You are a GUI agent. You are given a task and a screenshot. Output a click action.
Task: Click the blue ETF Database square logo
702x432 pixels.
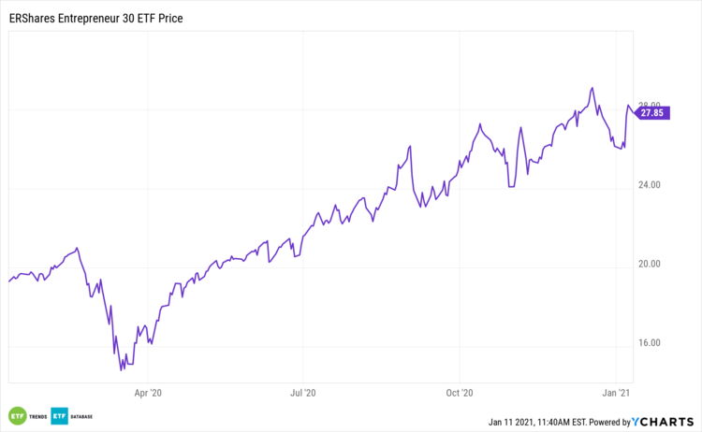click(x=59, y=415)
